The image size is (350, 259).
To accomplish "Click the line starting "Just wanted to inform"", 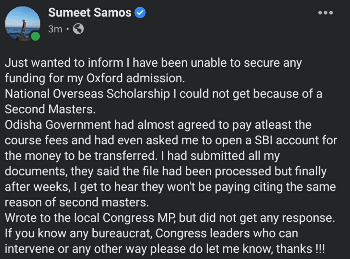I will (153, 63).
